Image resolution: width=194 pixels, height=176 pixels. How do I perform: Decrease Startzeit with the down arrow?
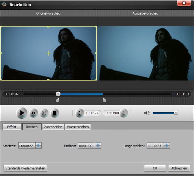(38, 147)
